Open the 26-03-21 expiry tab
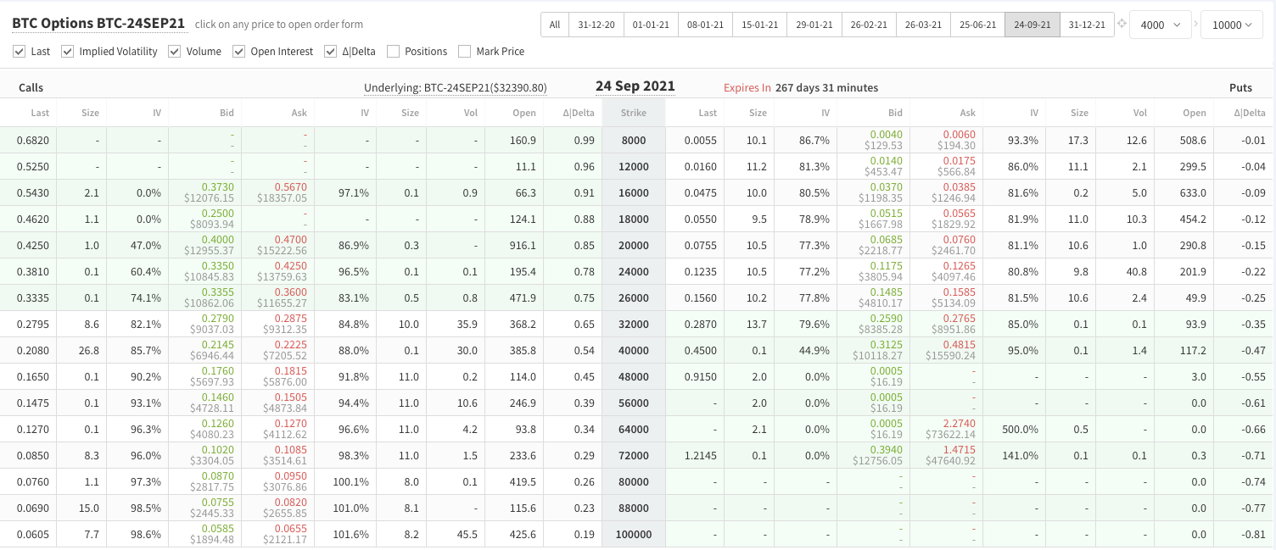The image size is (1276, 550). [923, 25]
